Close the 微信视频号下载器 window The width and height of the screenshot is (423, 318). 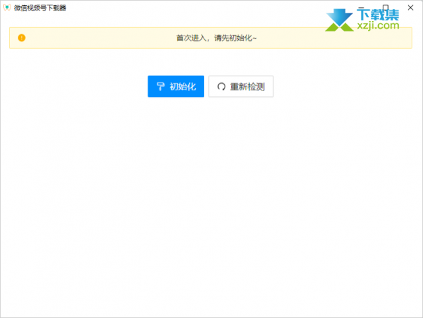coord(410,7)
